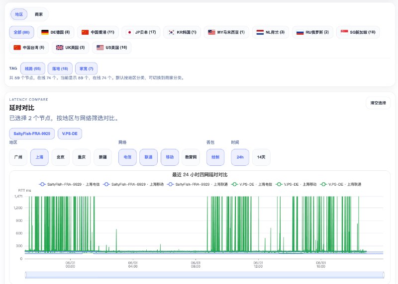Toggle the 移动 network filter

coord(170,157)
